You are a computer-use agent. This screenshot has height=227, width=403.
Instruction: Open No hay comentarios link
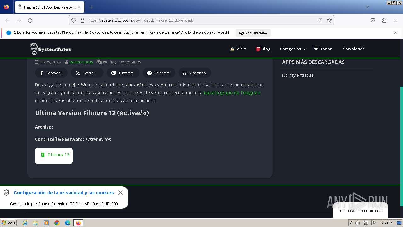click(122, 62)
